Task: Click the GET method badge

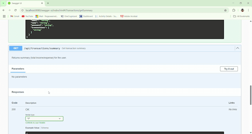Action: [x=16, y=48]
